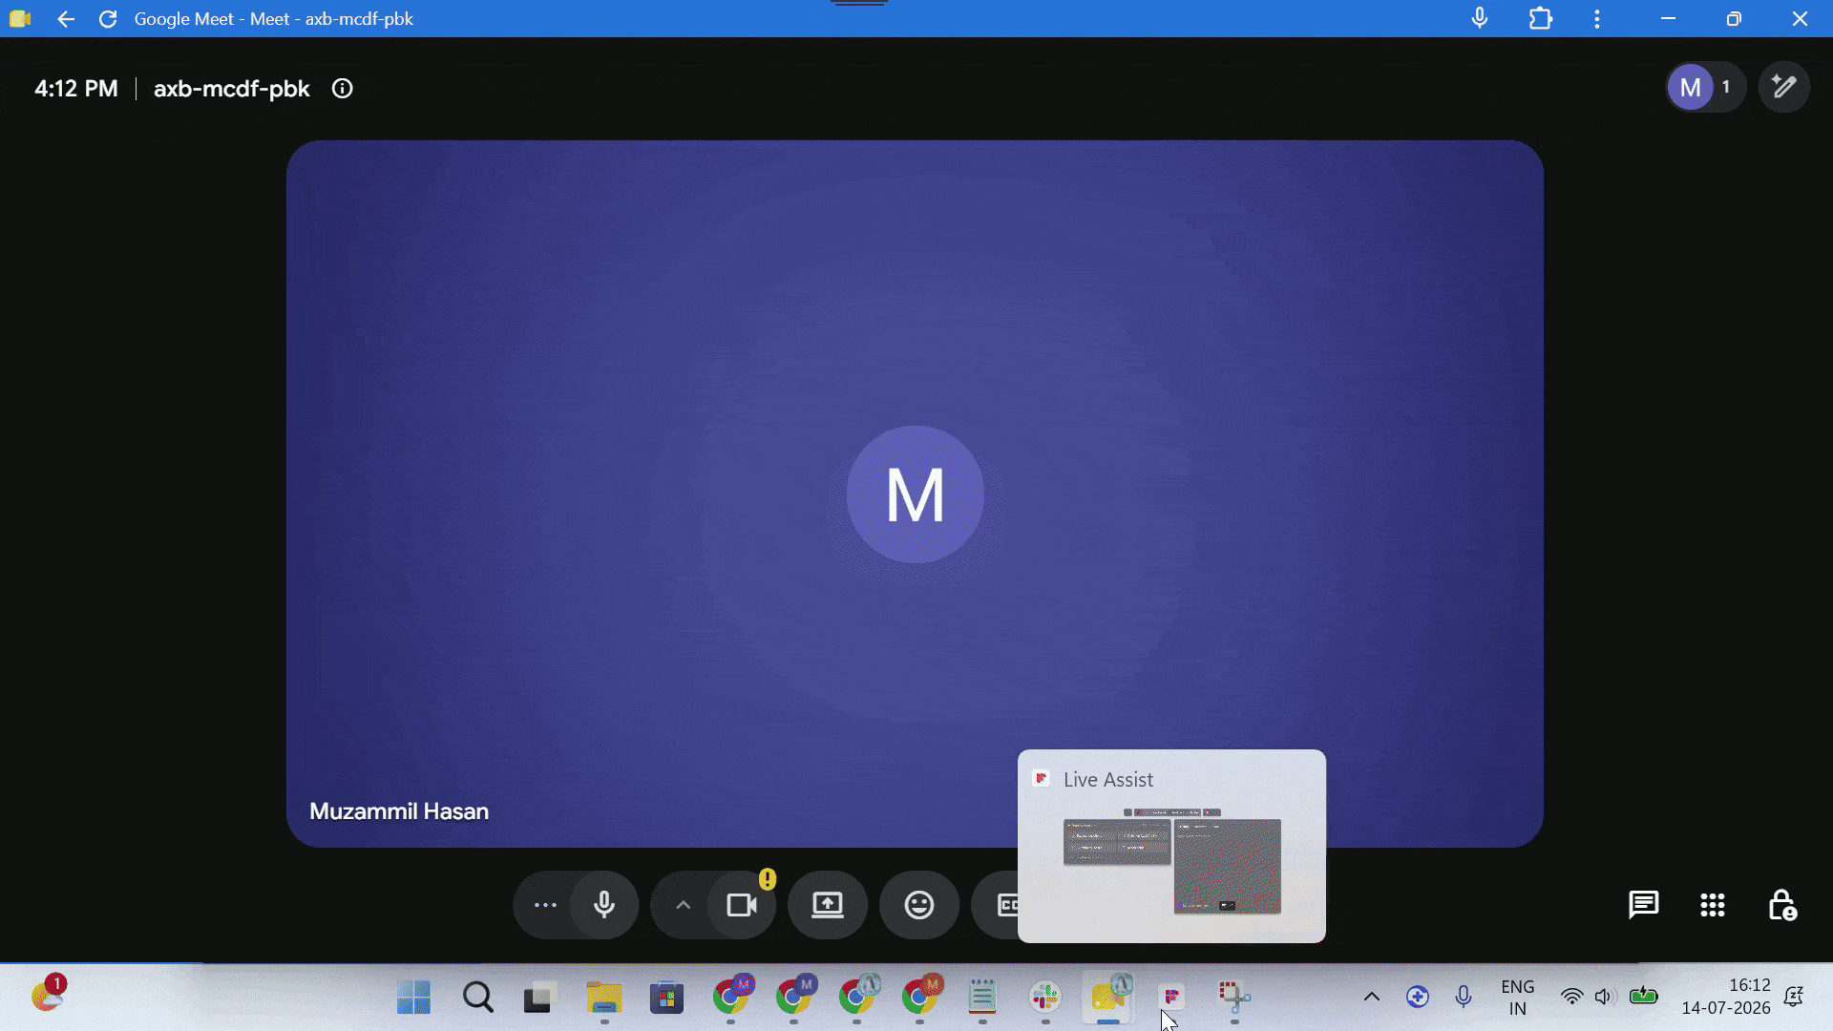Show hidden system tray icons
Screen dimensions: 1833x1031
pyautogui.click(x=1371, y=997)
